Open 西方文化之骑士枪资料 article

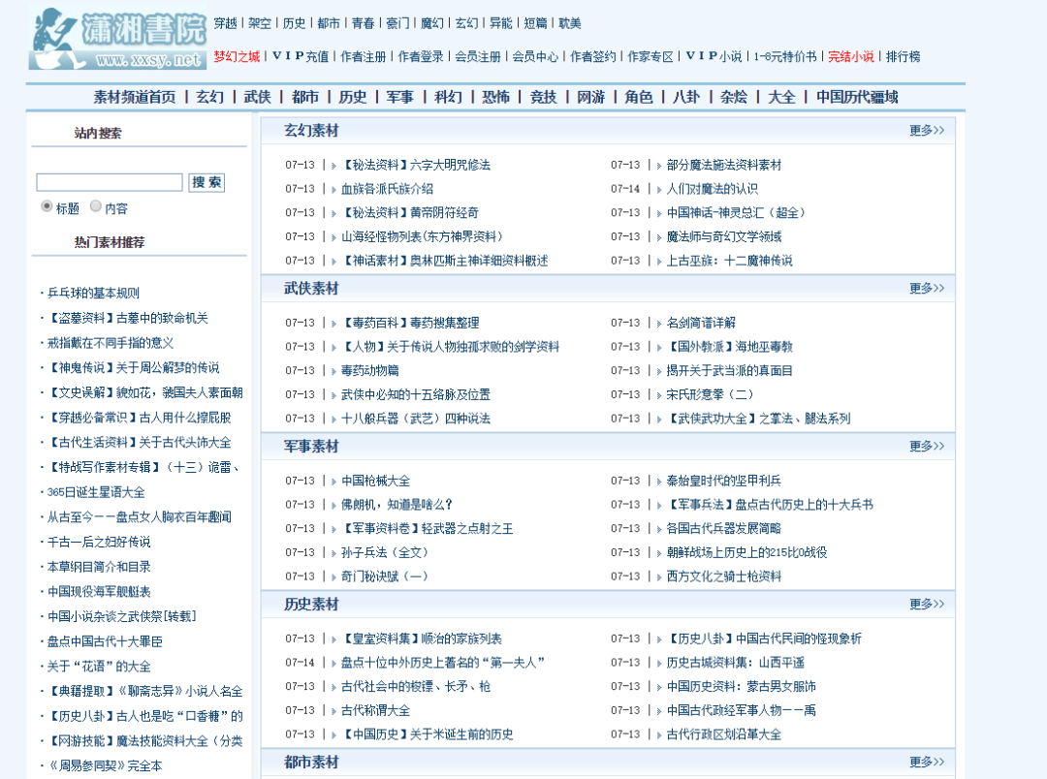(724, 576)
